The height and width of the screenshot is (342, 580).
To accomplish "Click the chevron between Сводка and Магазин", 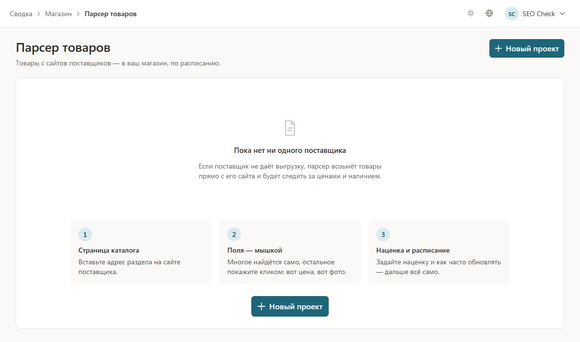I will click(39, 14).
